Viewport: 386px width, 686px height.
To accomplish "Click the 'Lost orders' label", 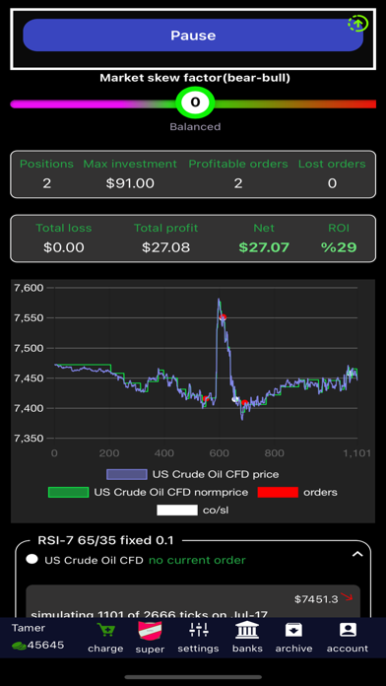I will pyautogui.click(x=332, y=164).
